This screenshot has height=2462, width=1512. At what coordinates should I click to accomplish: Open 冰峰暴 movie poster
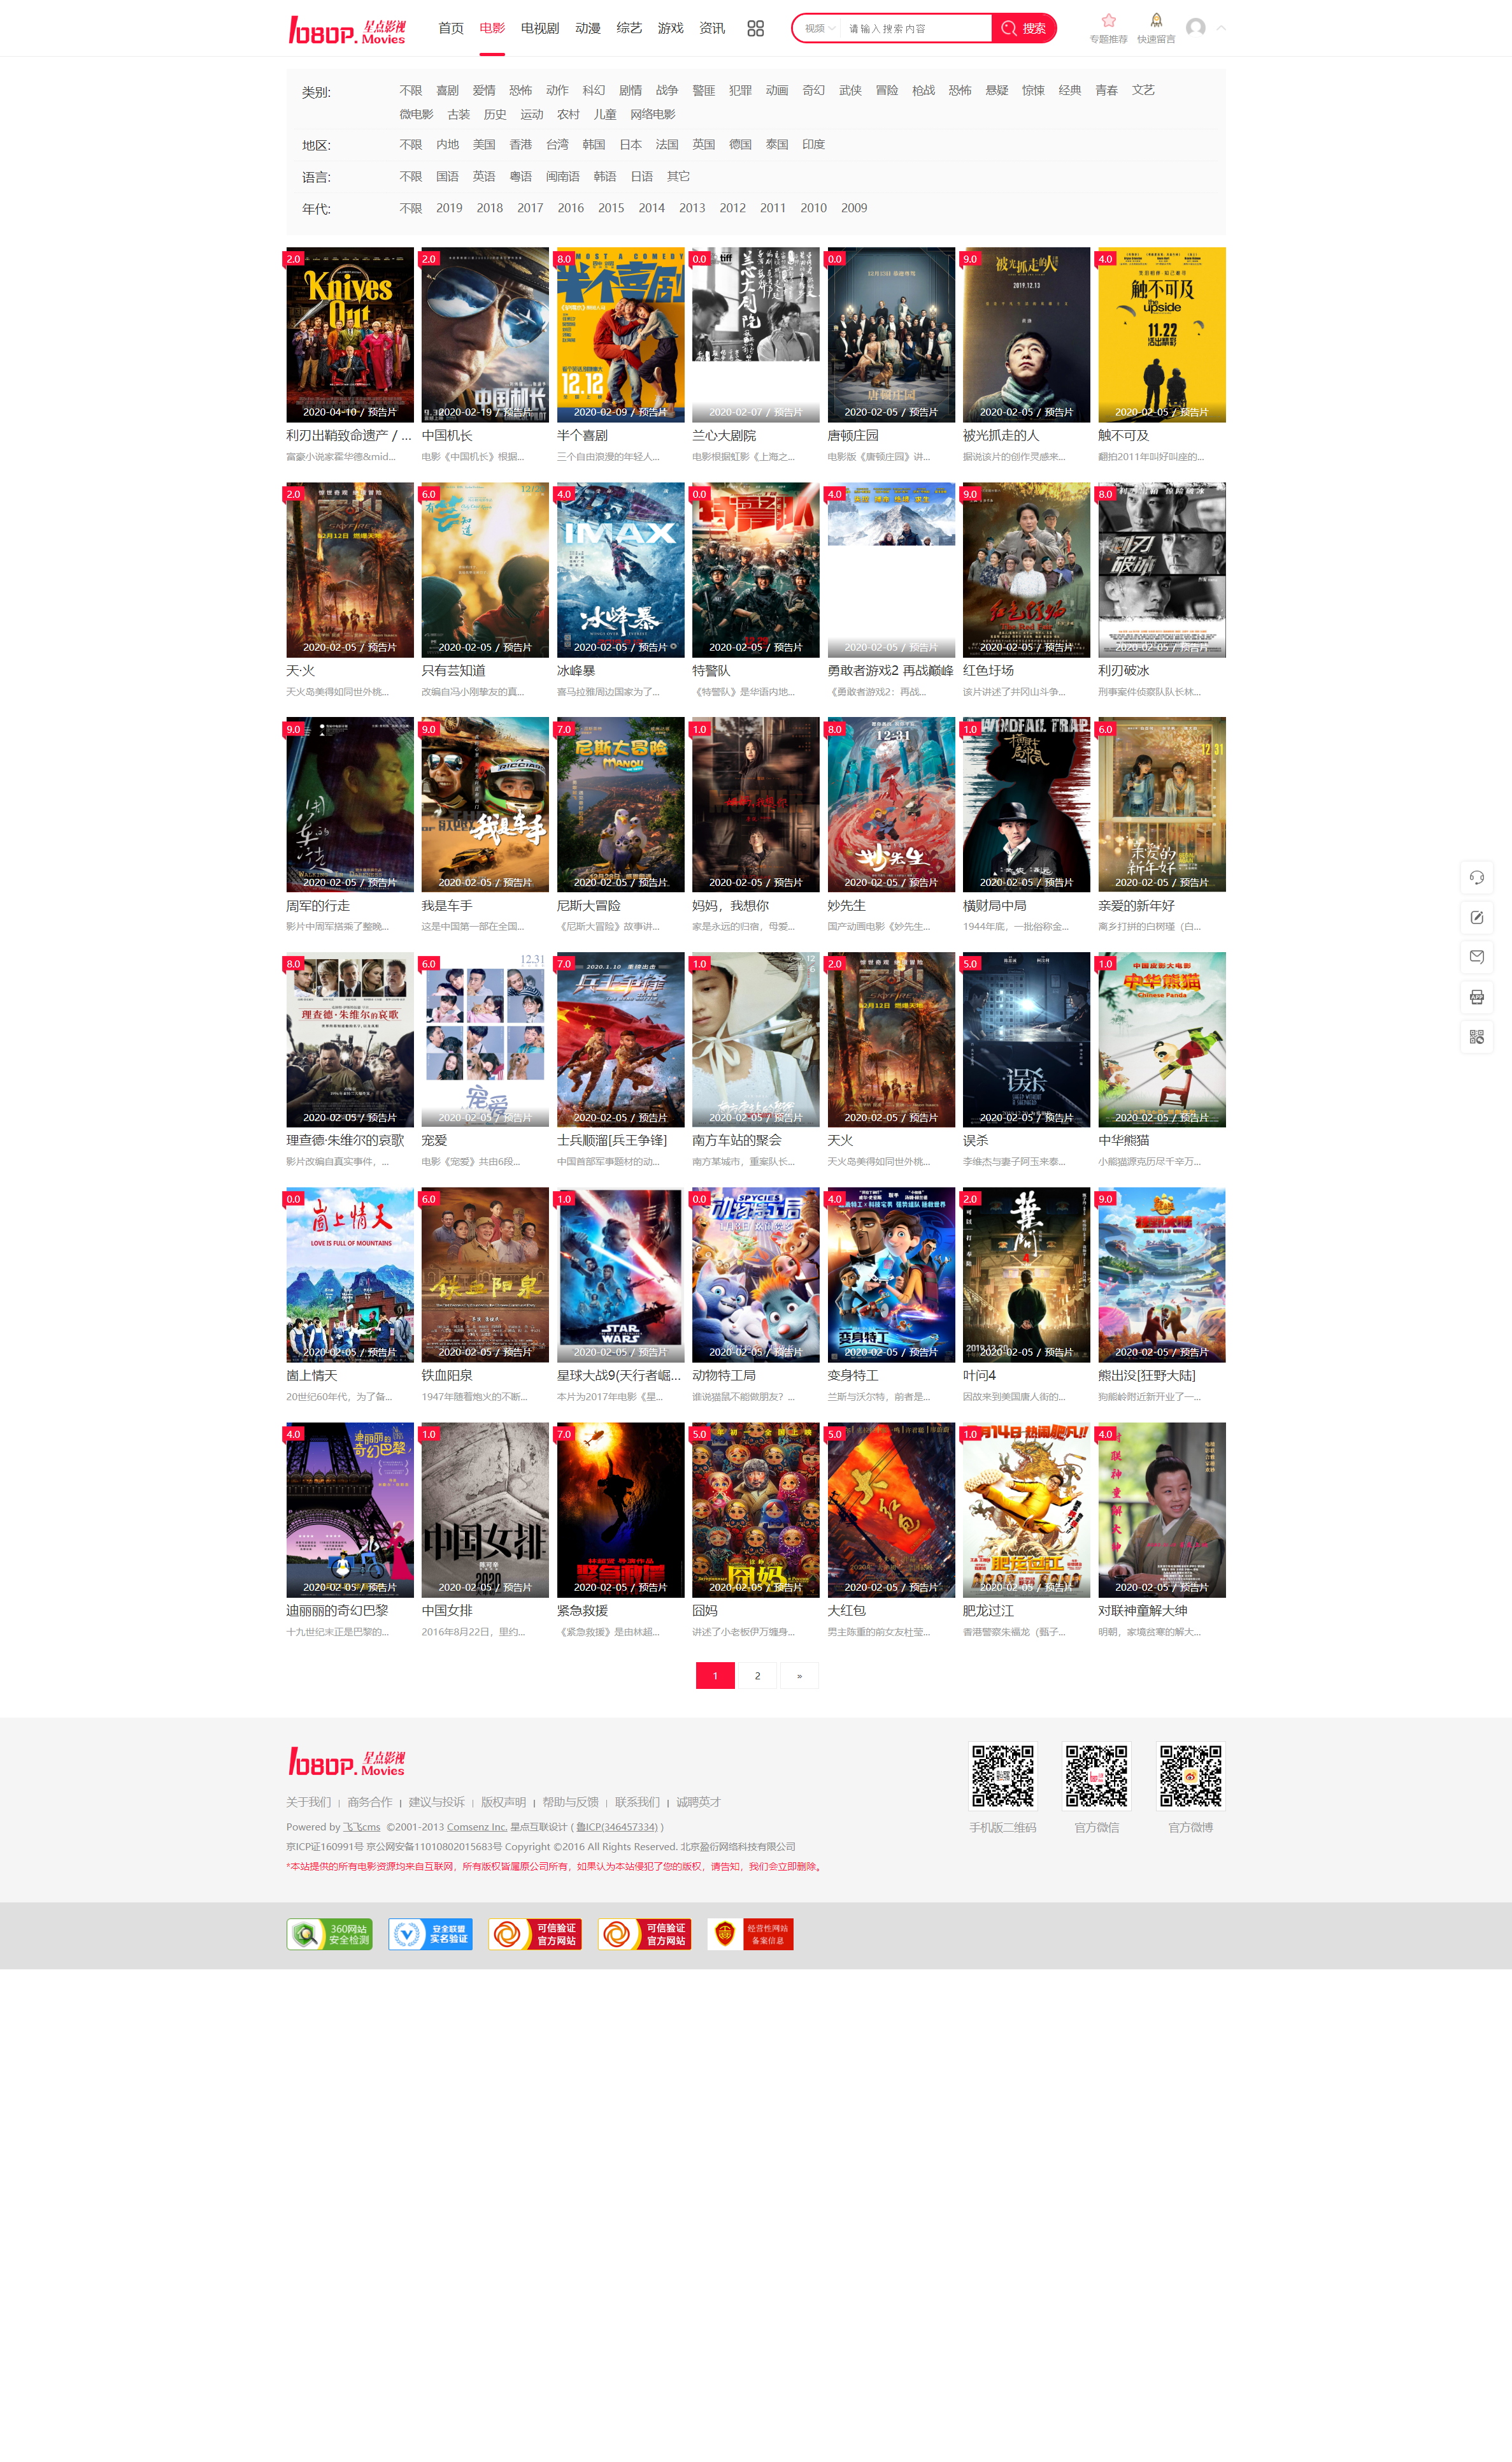coord(621,569)
